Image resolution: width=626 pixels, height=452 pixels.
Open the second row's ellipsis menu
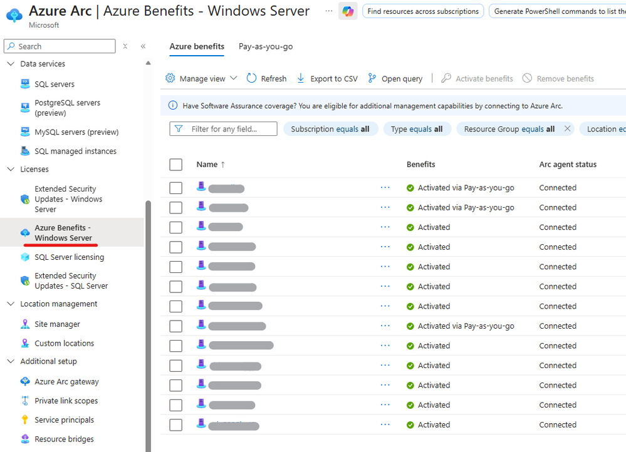tap(385, 207)
